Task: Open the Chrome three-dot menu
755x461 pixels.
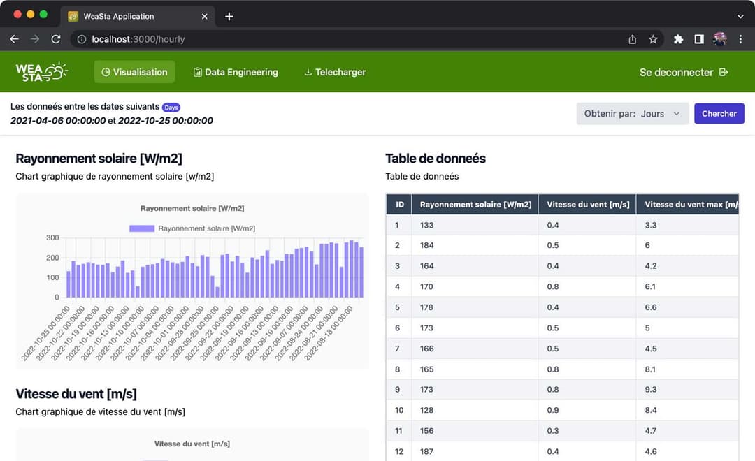Action: point(740,39)
